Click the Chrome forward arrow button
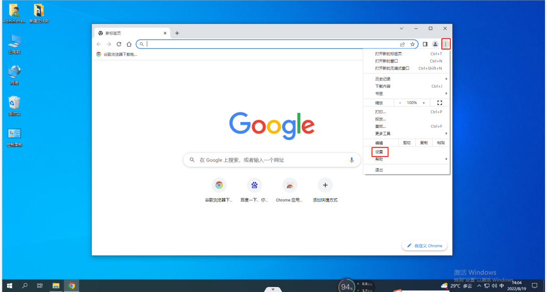This screenshot has height=292, width=547. click(109, 44)
